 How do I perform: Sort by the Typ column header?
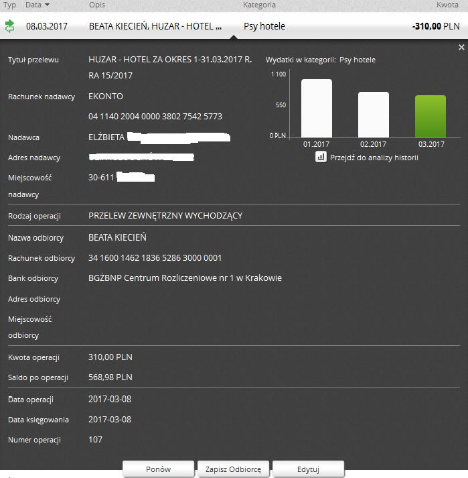(10, 5)
